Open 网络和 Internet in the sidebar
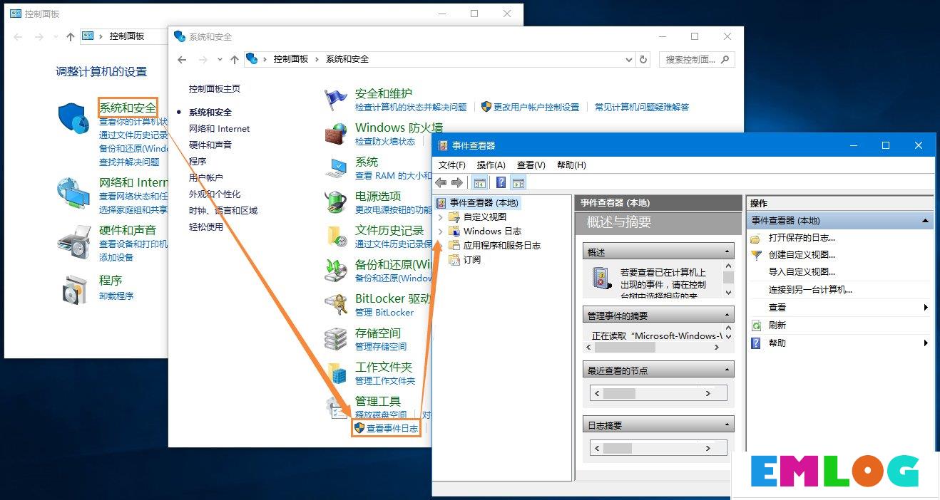Image resolution: width=940 pixels, height=500 pixels. coord(220,129)
